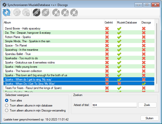162x124 pixels.
Task: Click the Discogs cross for Sparks - Gratuitous sax row
Action: 144,62
